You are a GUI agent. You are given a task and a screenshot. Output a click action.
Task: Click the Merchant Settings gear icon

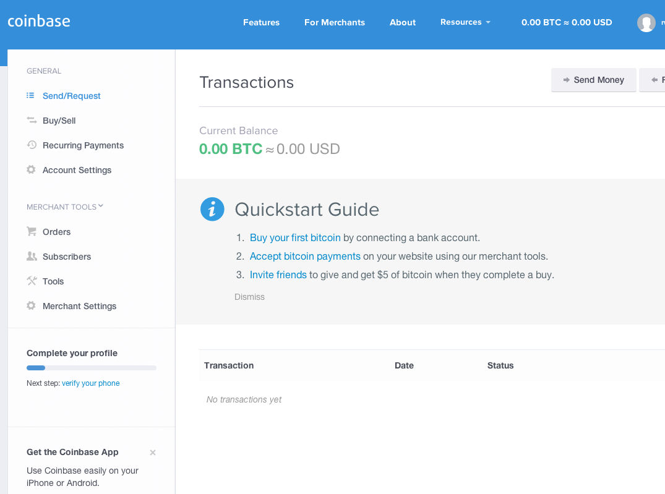31,305
